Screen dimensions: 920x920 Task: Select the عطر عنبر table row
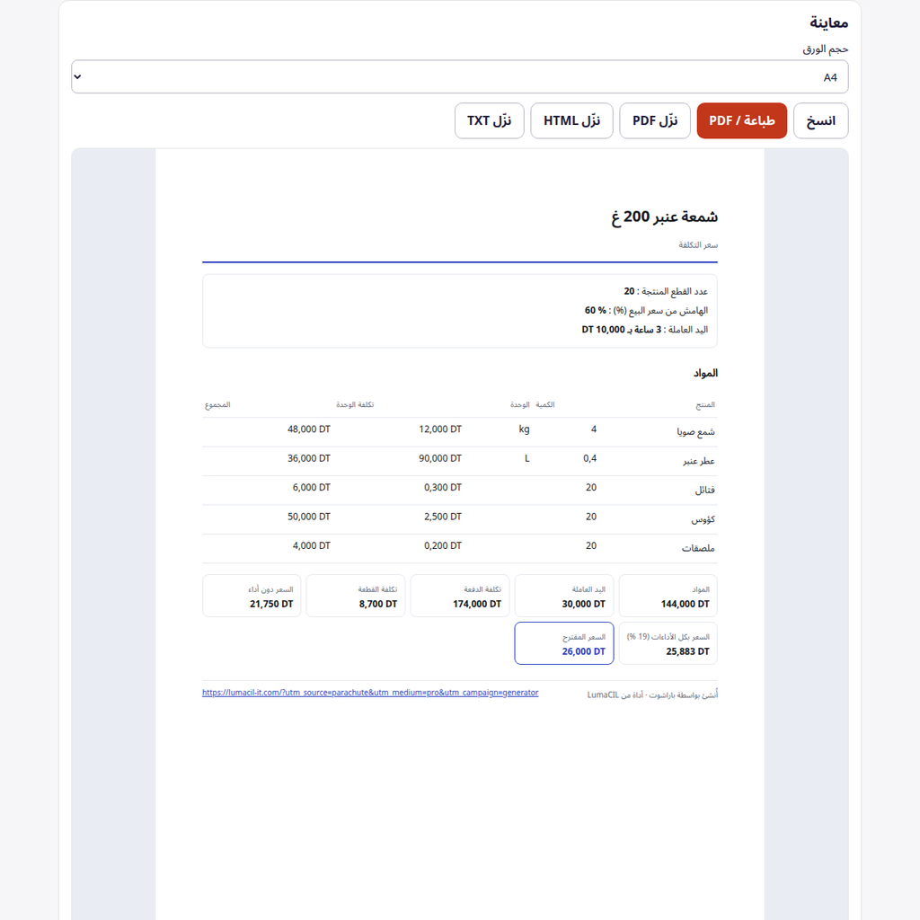(460, 461)
